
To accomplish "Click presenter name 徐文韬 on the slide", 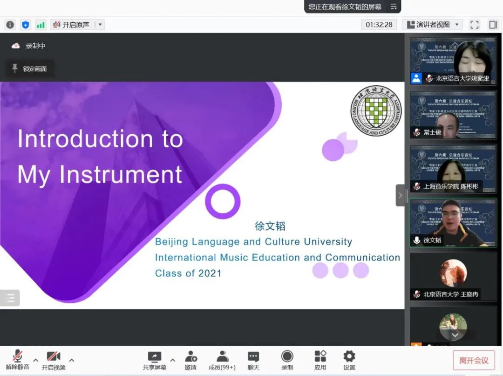I will click(270, 226).
